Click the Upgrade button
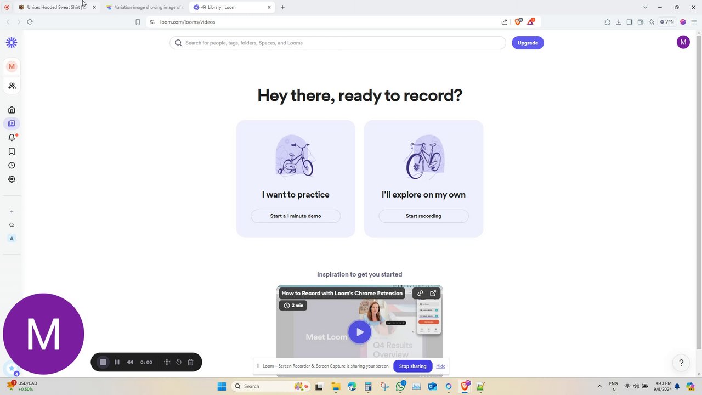The image size is (702, 395). click(528, 43)
